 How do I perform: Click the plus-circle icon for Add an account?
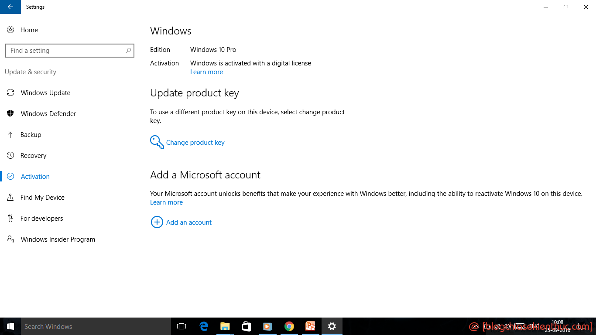(x=157, y=222)
